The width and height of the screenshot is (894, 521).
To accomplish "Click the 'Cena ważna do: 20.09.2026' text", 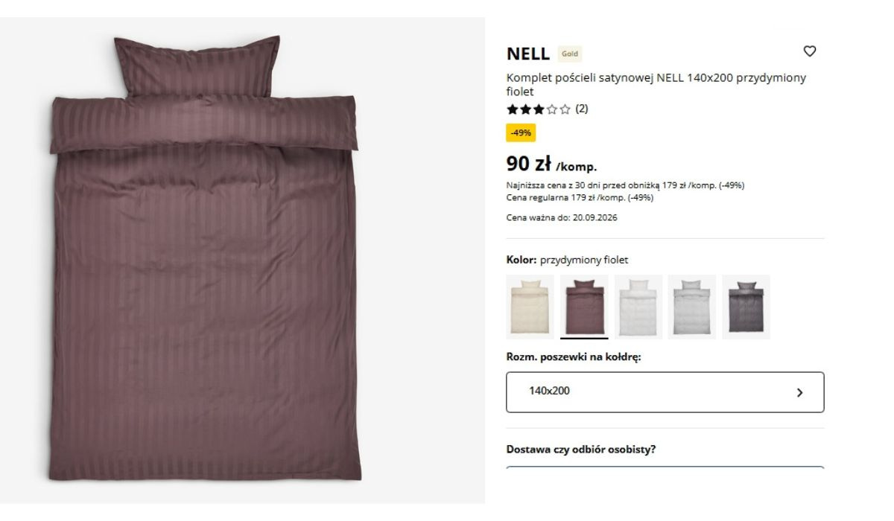I will click(x=562, y=218).
